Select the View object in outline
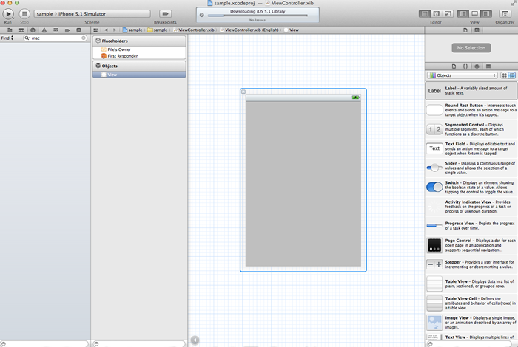The width and height of the screenshot is (518, 347). tap(139, 75)
